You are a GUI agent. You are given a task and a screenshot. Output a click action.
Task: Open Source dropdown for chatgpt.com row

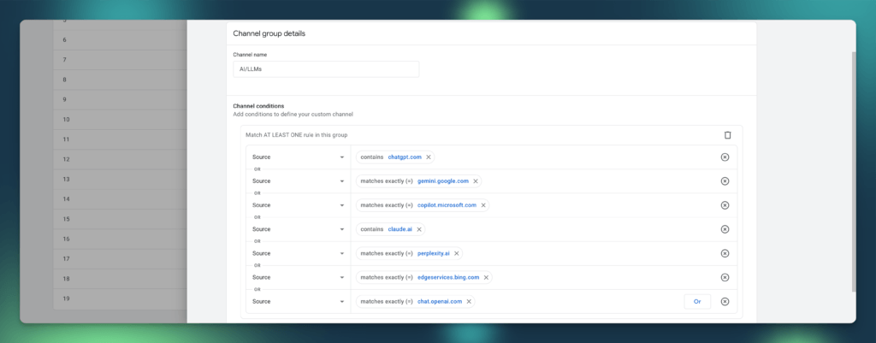click(299, 157)
